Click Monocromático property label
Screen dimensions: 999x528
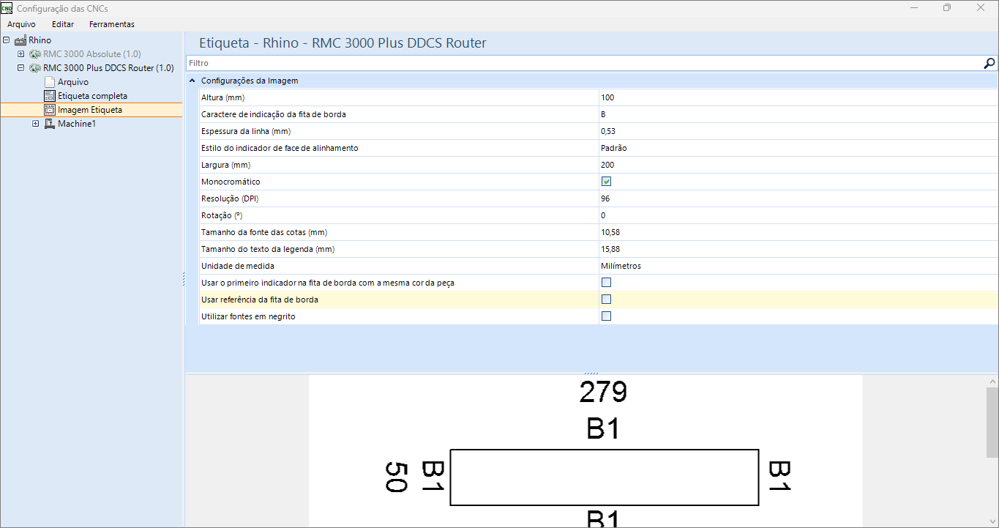(231, 182)
